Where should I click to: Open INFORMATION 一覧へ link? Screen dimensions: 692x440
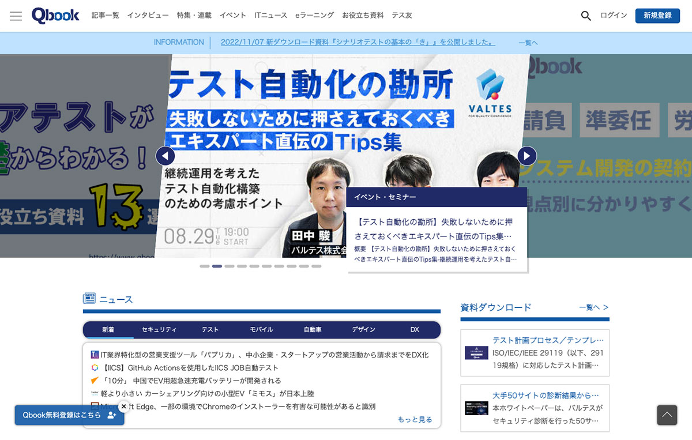(528, 43)
